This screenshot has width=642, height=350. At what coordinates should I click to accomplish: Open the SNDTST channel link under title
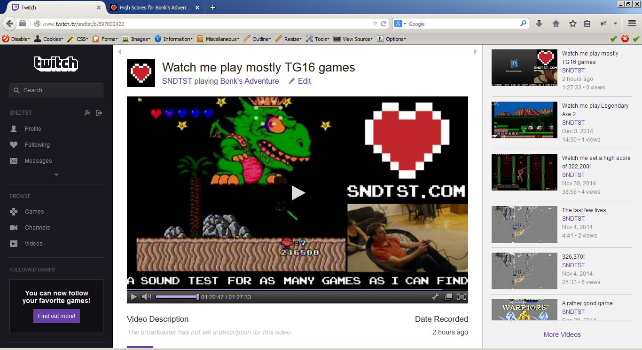coord(177,81)
